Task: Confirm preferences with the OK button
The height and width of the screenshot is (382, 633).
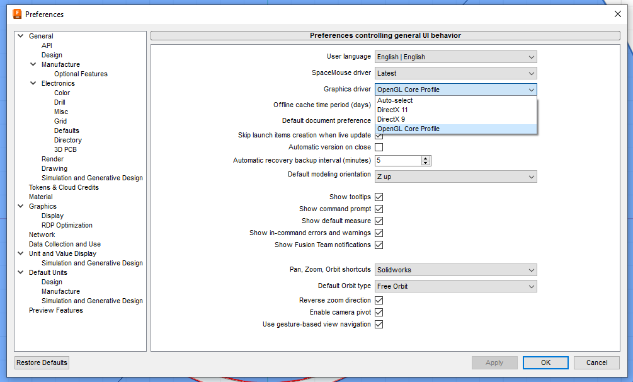Action: [545, 362]
